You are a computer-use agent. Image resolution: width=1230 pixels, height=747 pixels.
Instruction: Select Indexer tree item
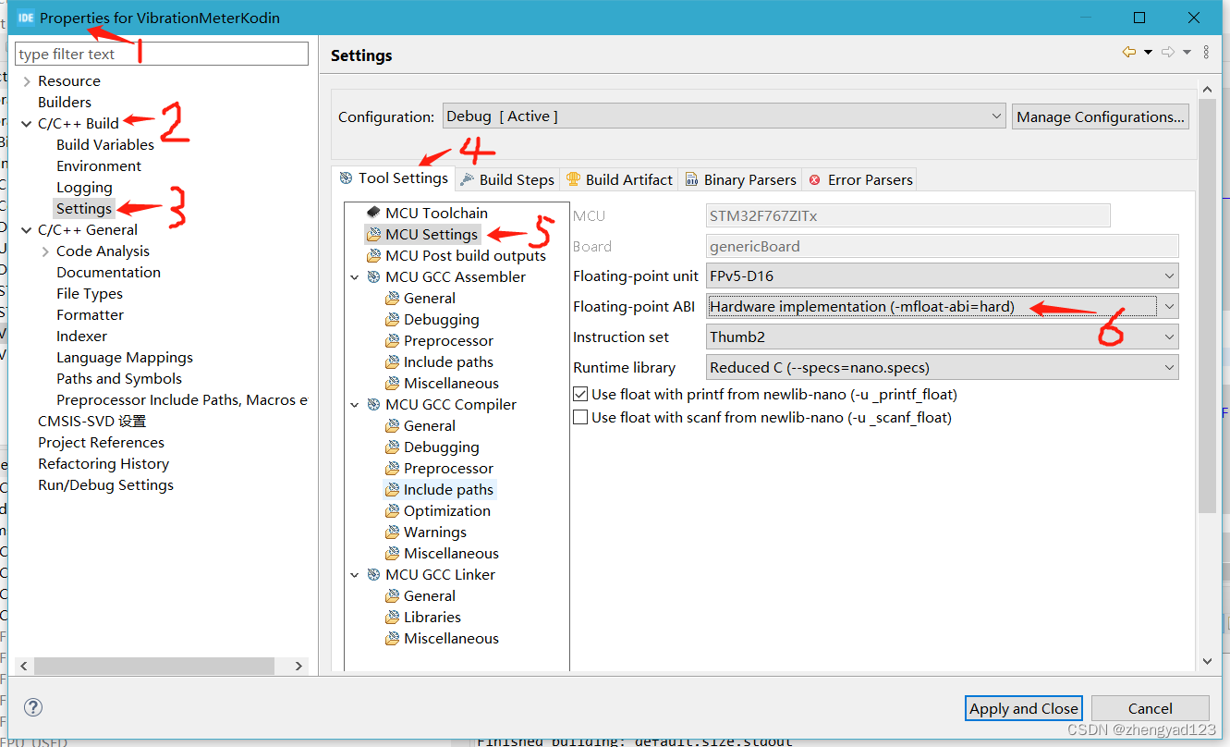coord(81,336)
